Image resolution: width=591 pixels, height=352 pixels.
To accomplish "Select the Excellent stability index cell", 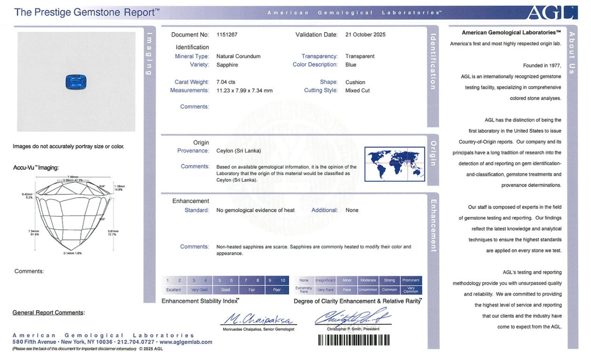I will pyautogui.click(x=173, y=290).
